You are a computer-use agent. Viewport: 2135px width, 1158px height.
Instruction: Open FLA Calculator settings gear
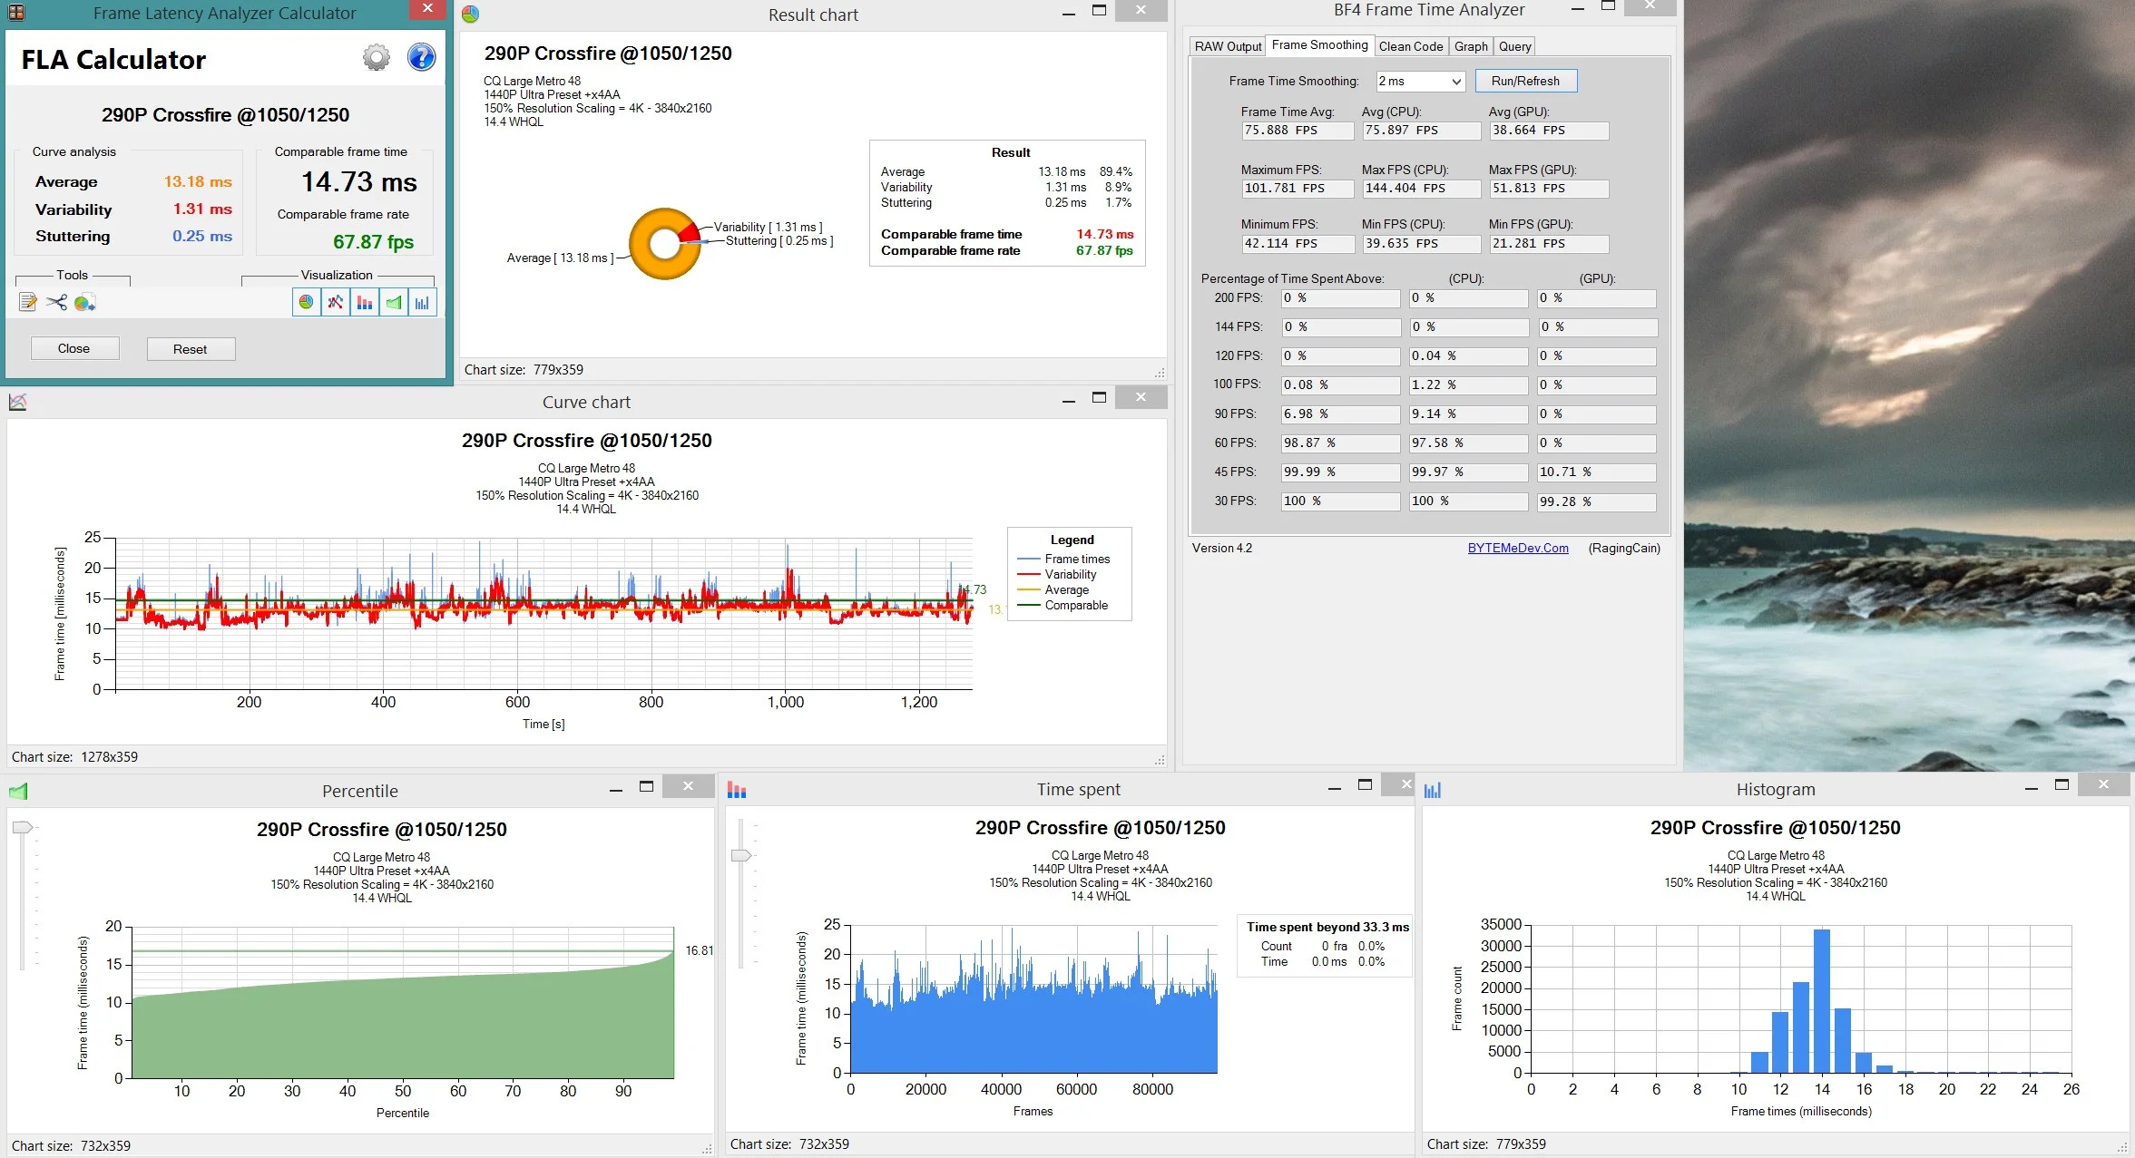pos(377,58)
